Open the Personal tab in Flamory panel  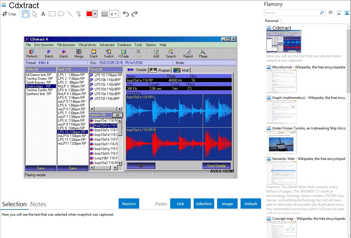pos(272,21)
